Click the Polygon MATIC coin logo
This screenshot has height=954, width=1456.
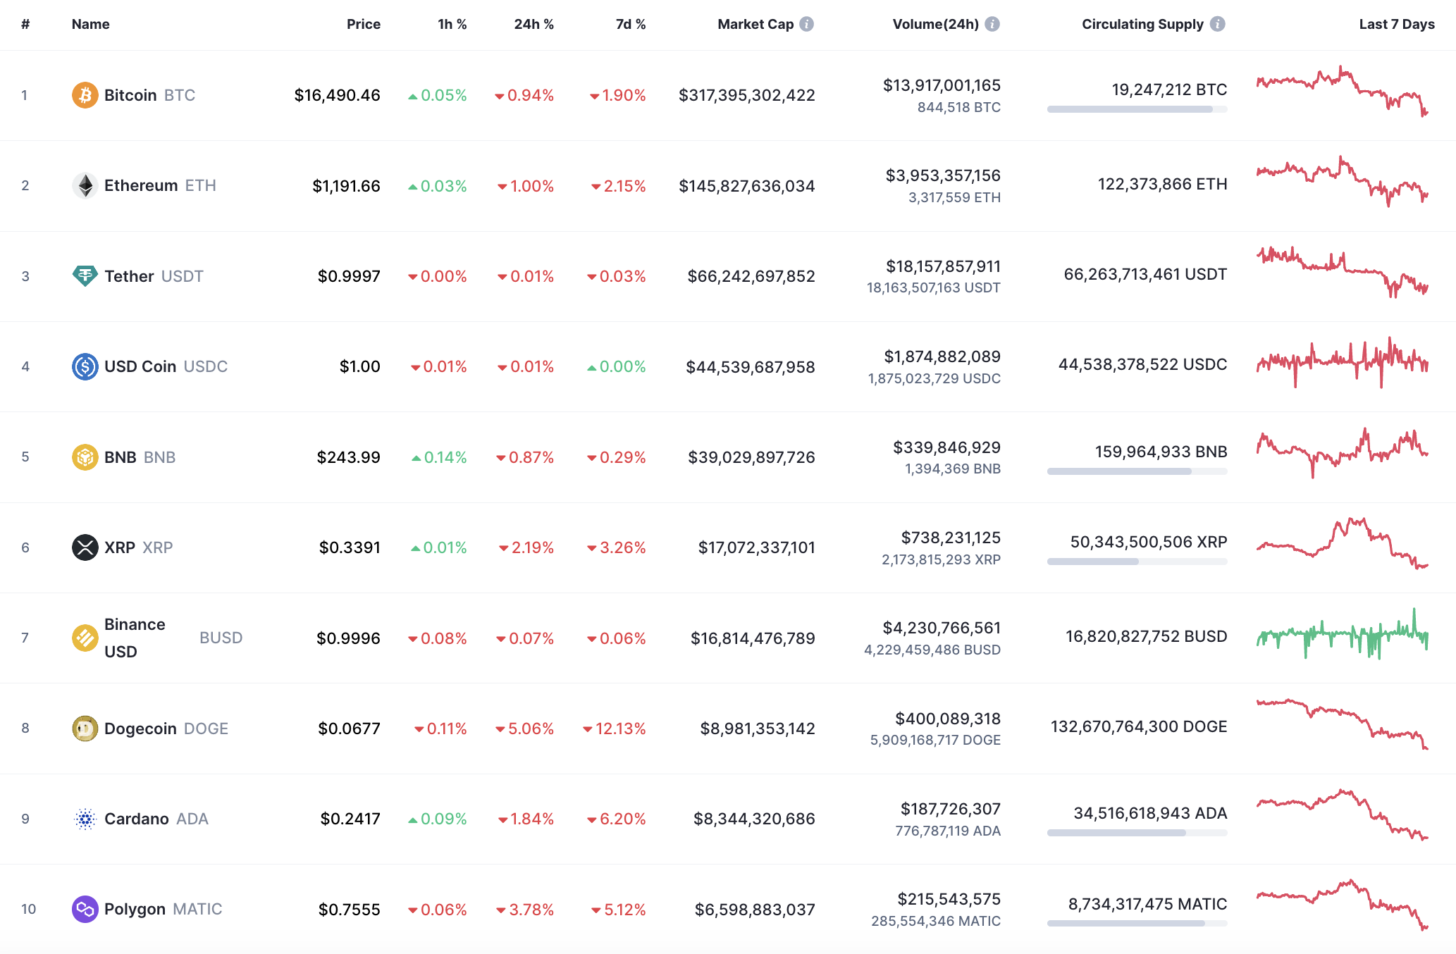click(x=85, y=910)
